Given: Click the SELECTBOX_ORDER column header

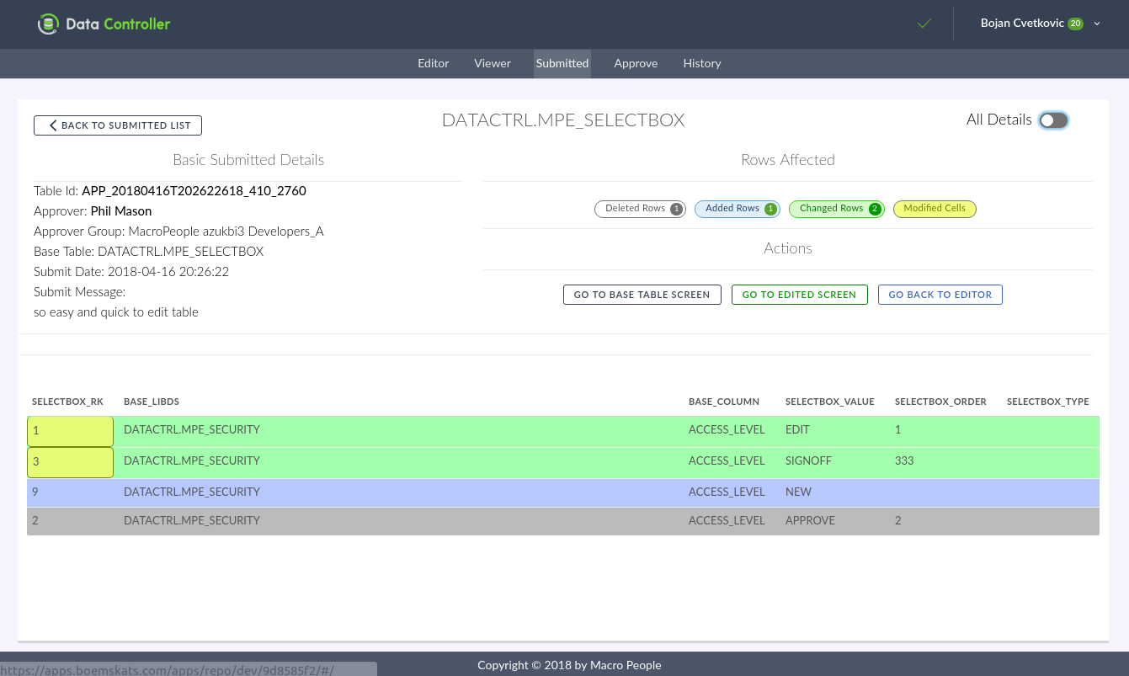Looking at the screenshot, I should 940,402.
